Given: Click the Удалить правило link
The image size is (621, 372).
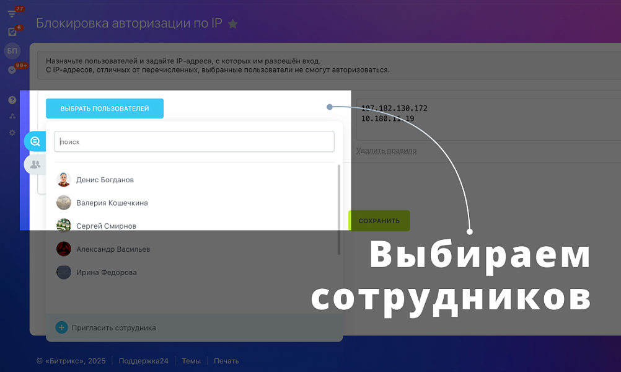Looking at the screenshot, I should tap(386, 151).
